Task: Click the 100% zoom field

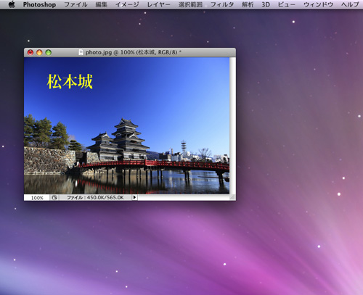Action: point(37,198)
